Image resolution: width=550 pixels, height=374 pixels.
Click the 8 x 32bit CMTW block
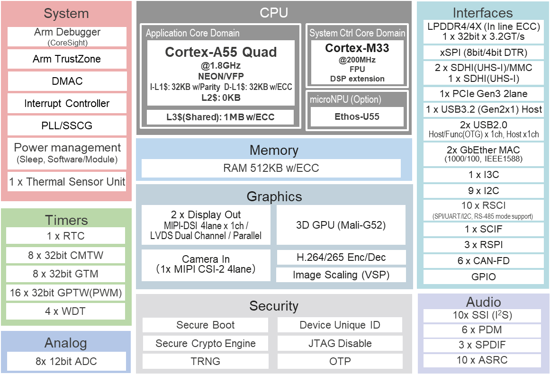click(65, 255)
